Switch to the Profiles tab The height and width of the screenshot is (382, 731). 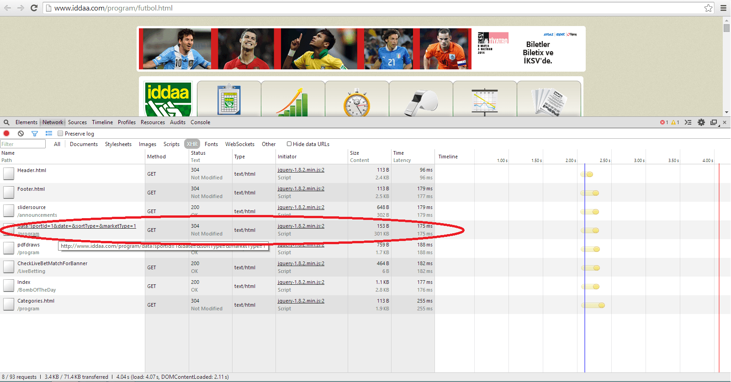[x=127, y=122]
